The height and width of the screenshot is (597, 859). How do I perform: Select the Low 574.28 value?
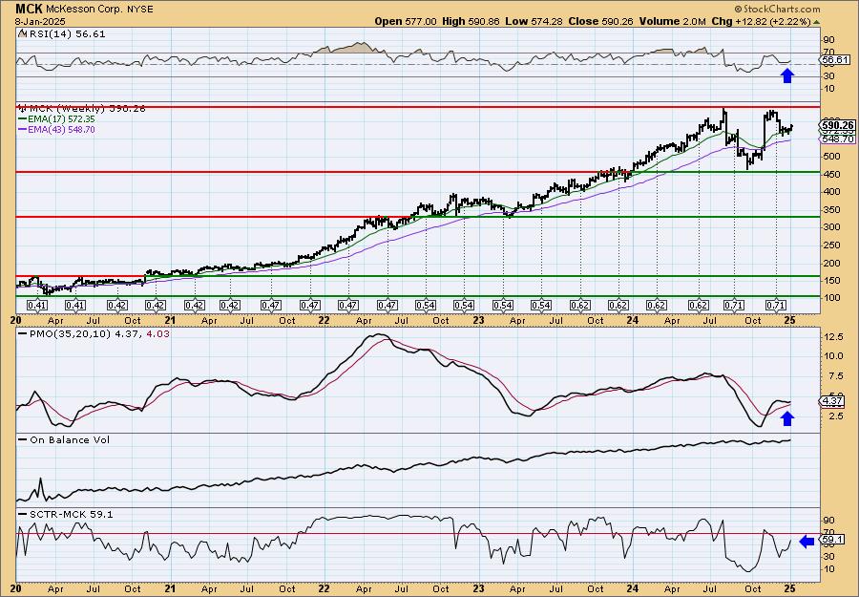pyautogui.click(x=534, y=21)
